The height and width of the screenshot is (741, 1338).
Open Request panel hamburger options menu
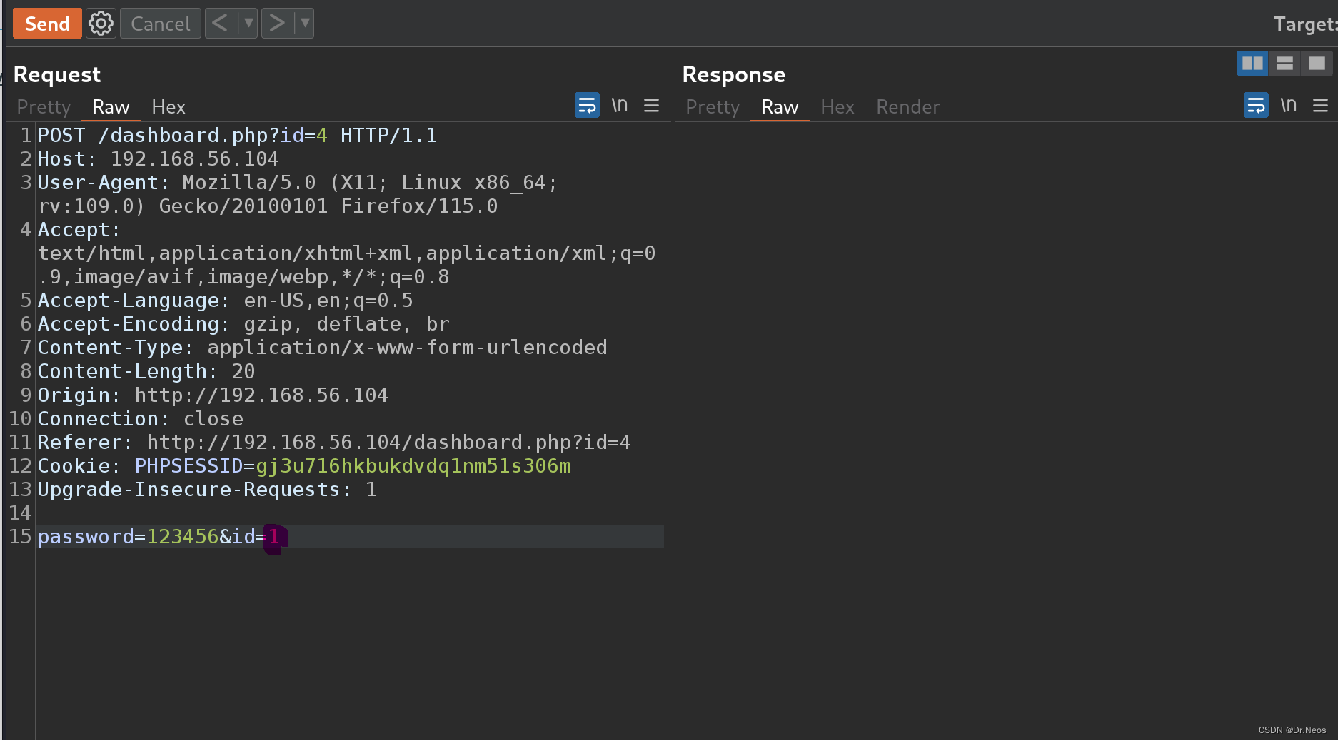pyautogui.click(x=651, y=106)
